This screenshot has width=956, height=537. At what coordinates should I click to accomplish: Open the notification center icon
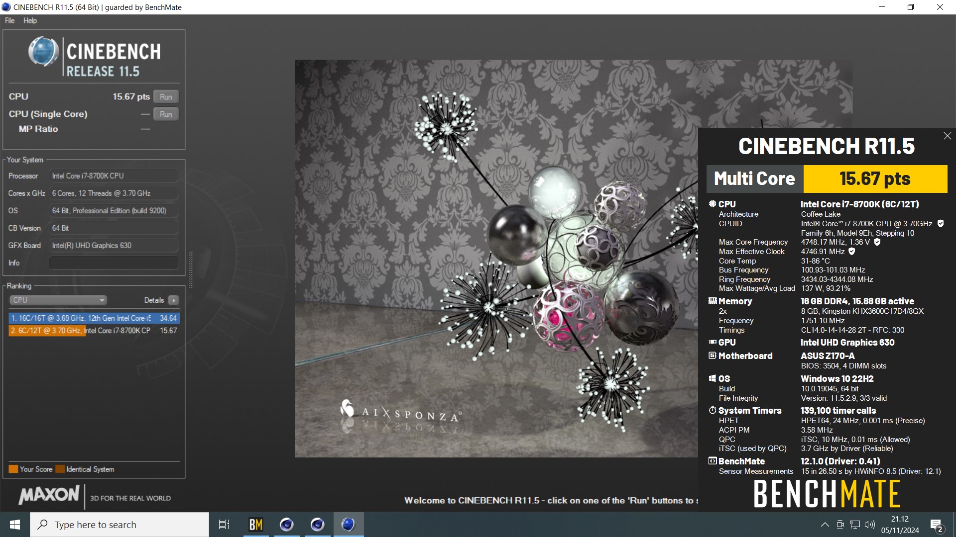click(936, 525)
